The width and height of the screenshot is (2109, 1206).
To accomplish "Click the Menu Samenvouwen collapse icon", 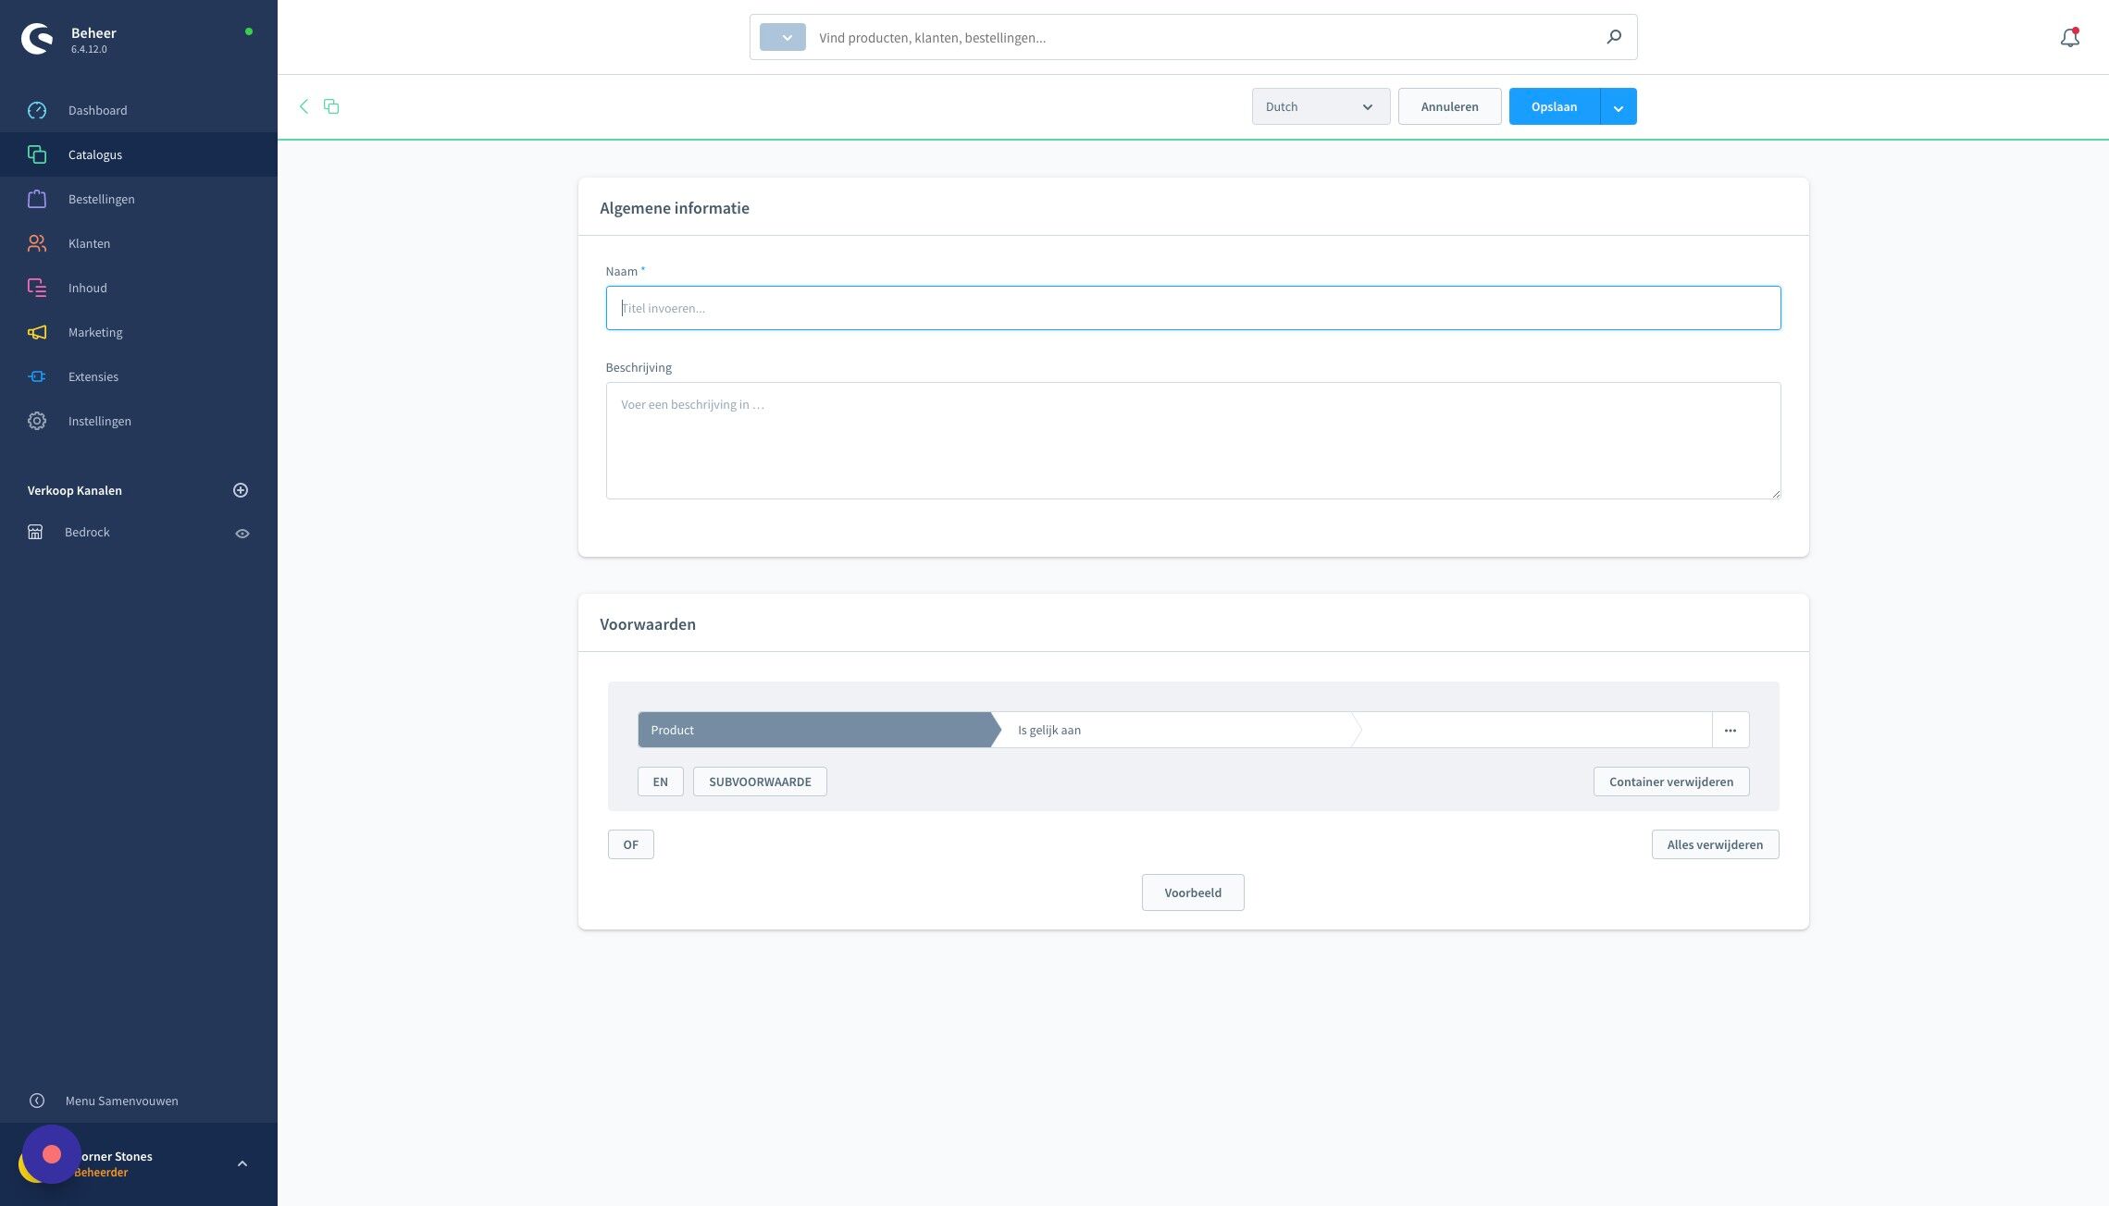I will click(x=37, y=1101).
